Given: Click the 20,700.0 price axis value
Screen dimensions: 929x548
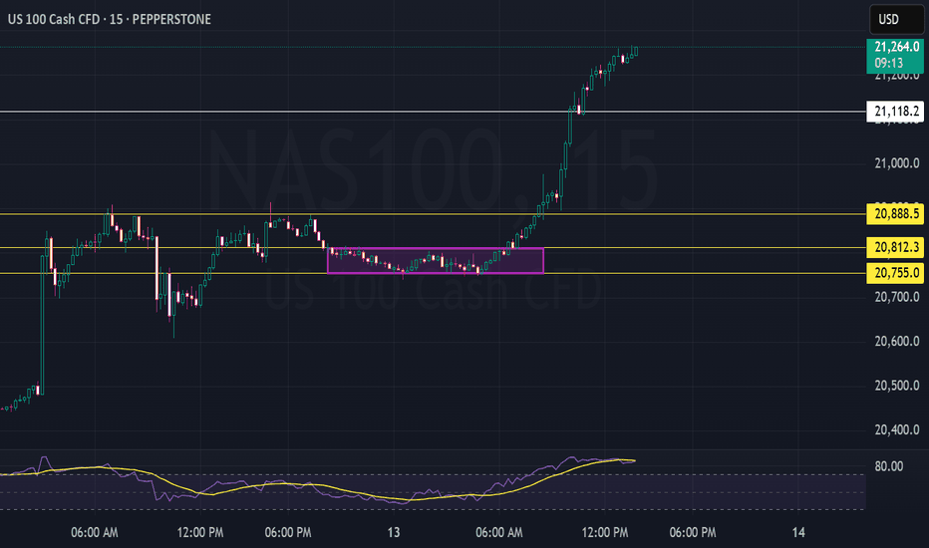Looking at the screenshot, I should click(x=897, y=297).
